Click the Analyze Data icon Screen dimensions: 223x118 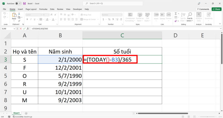199,15
